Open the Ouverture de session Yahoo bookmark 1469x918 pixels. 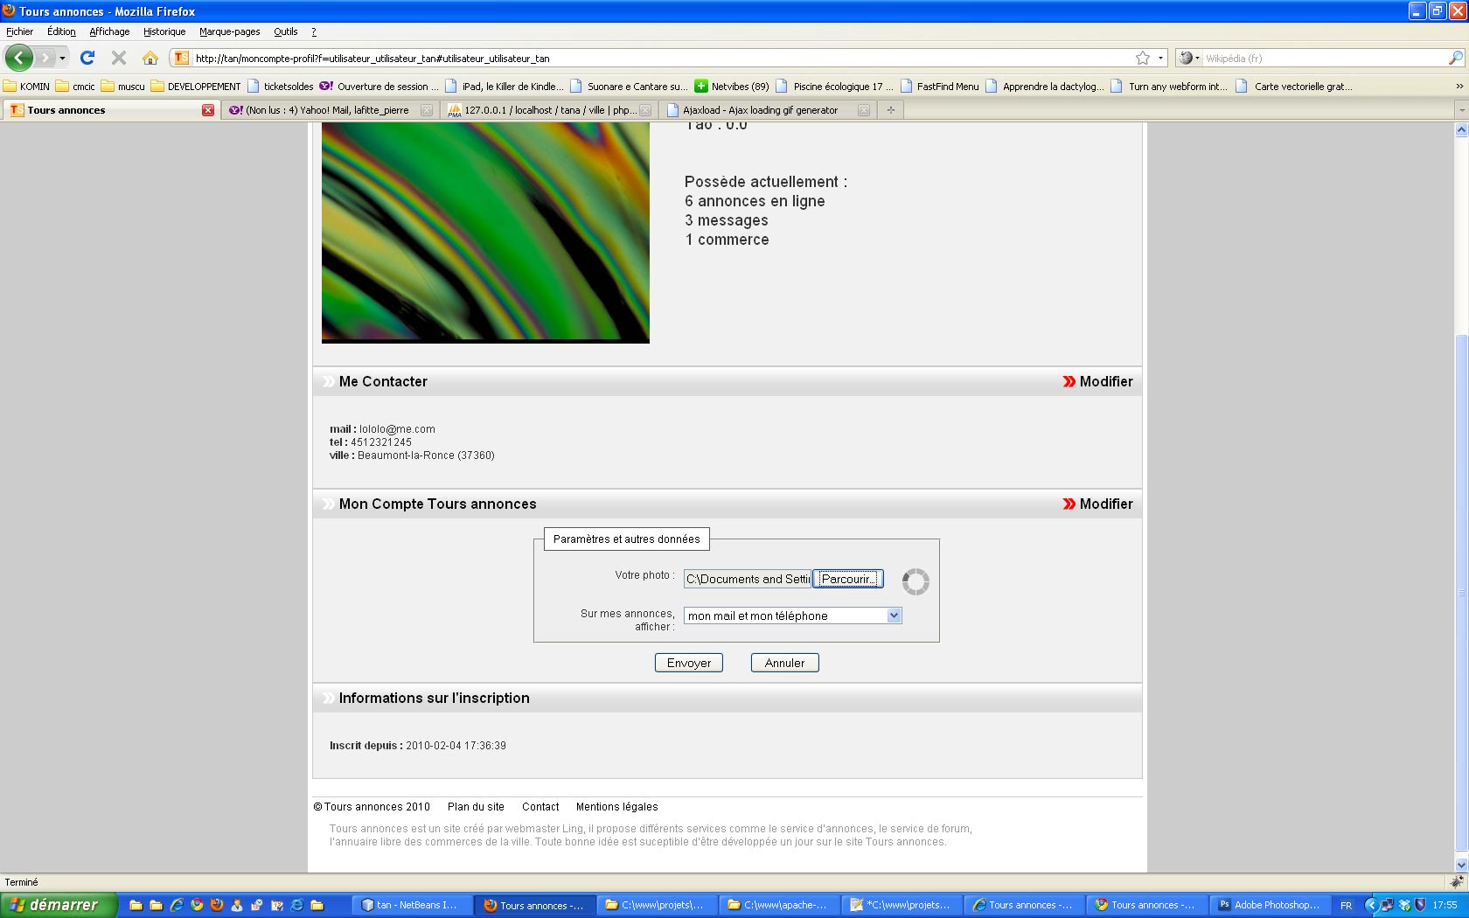(379, 86)
